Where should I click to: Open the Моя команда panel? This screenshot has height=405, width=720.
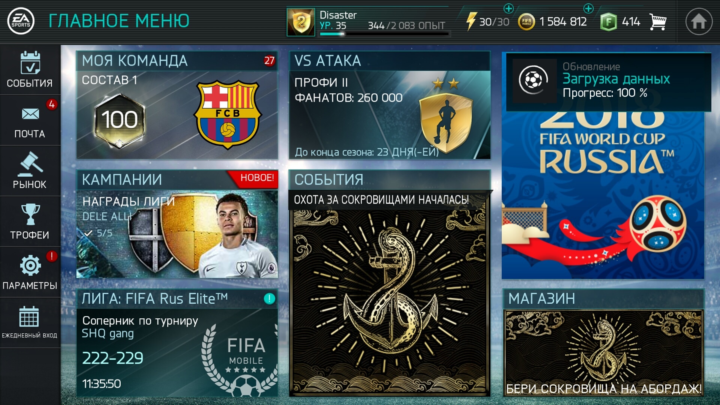click(x=177, y=105)
